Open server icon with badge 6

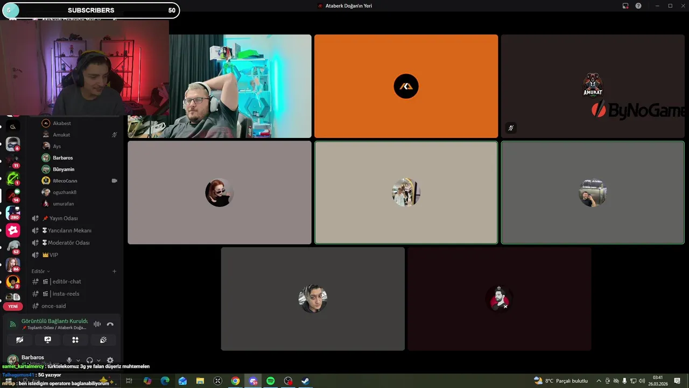13,143
